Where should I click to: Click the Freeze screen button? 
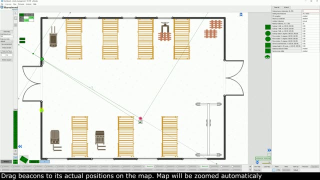(x=6, y=47)
